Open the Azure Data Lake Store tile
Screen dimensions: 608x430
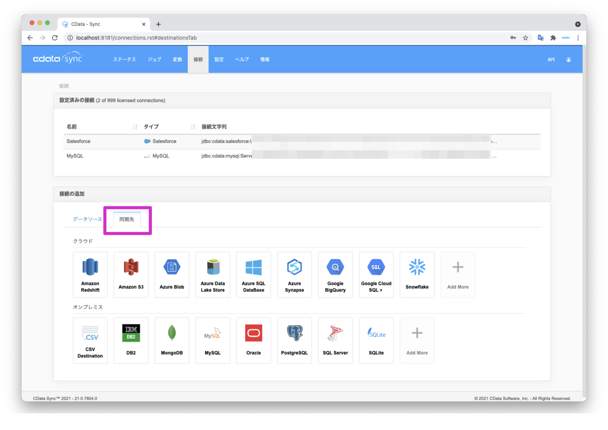tap(213, 275)
